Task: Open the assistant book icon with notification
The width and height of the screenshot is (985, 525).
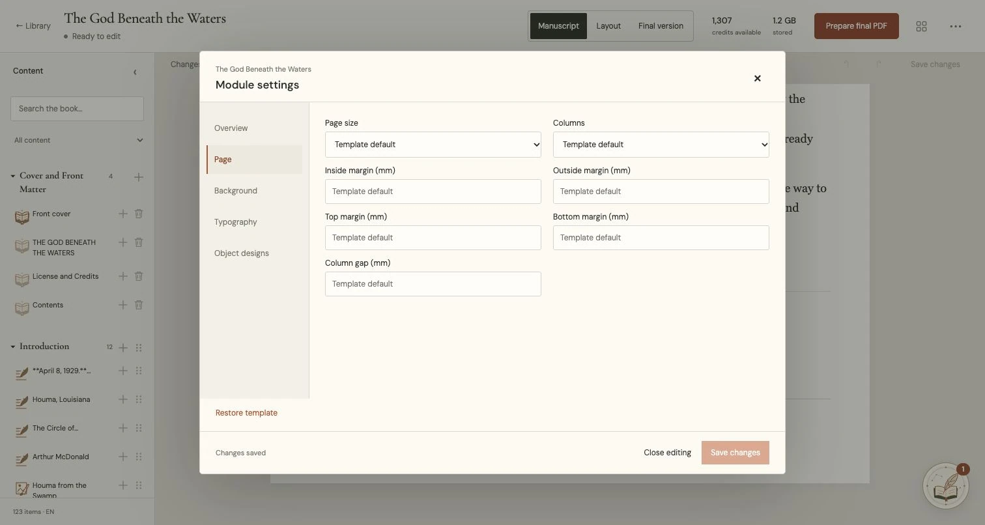Action: [945, 485]
